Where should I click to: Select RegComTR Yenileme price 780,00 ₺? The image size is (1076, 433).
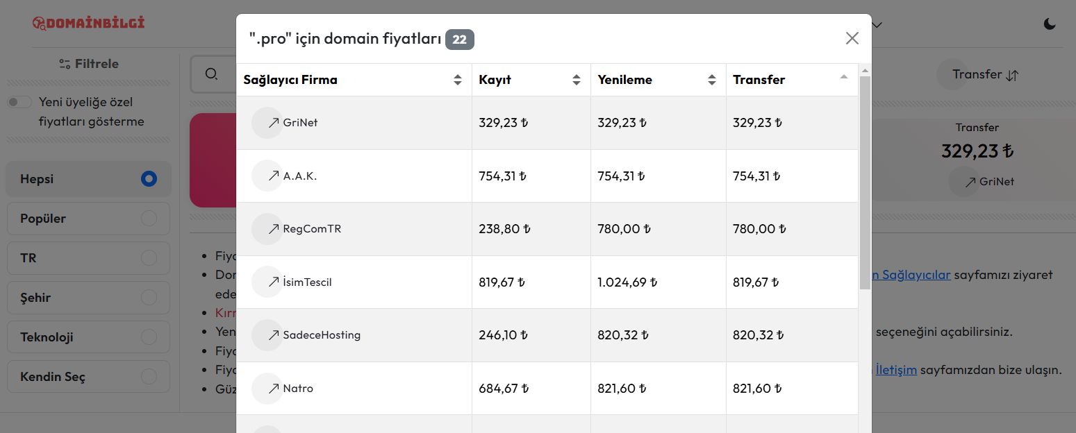click(x=624, y=229)
